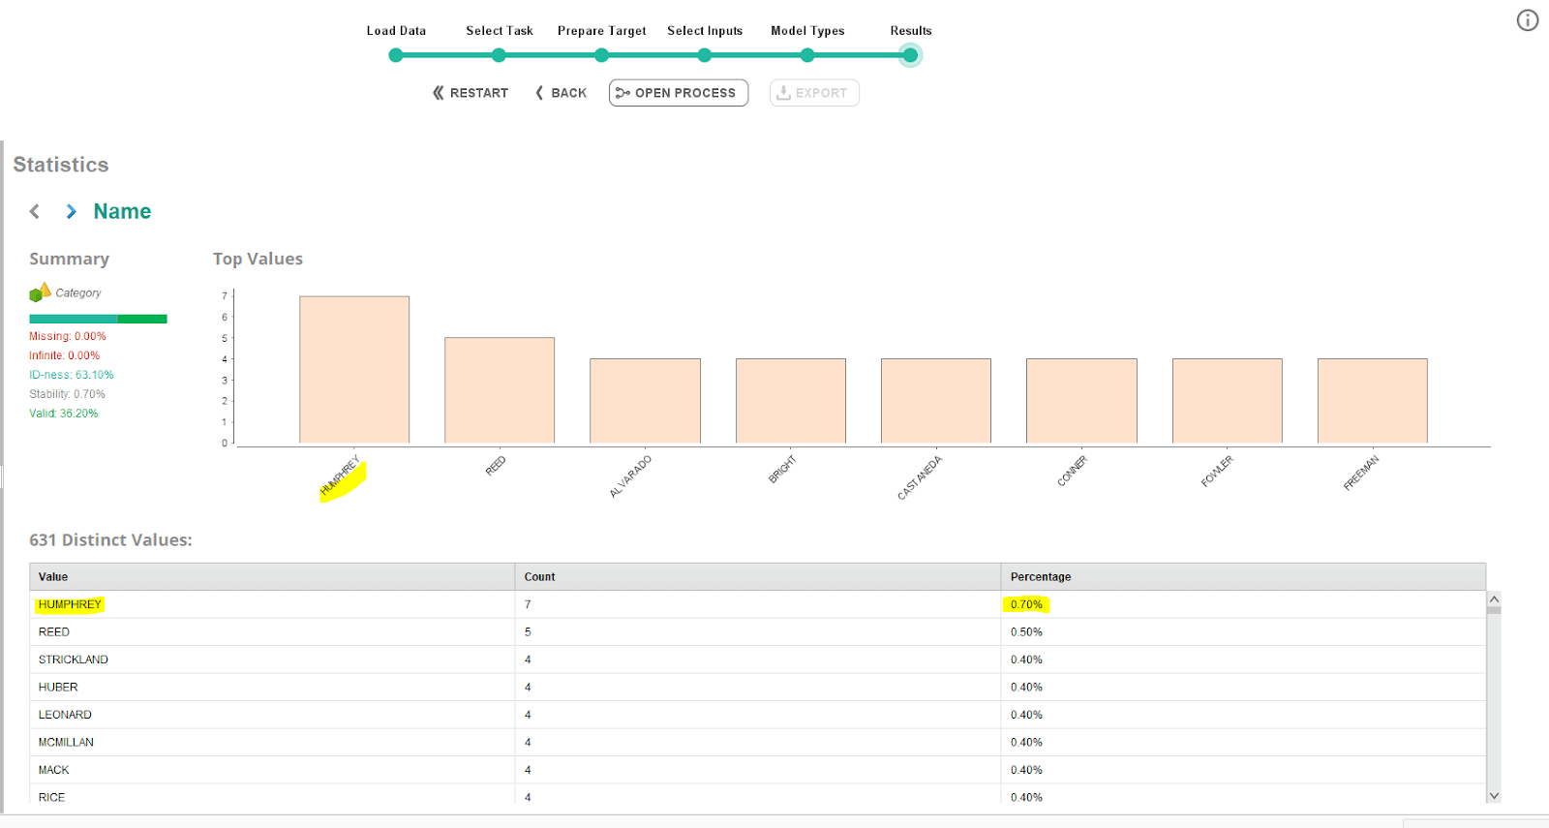The height and width of the screenshot is (828, 1549).
Task: Click the Results step marker
Action: click(x=910, y=55)
